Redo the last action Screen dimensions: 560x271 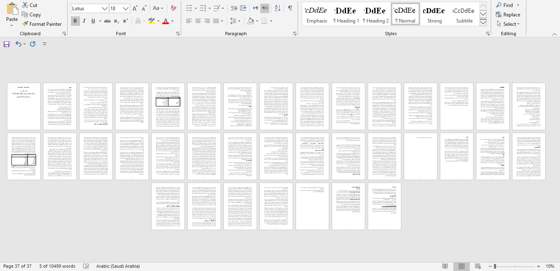point(33,44)
